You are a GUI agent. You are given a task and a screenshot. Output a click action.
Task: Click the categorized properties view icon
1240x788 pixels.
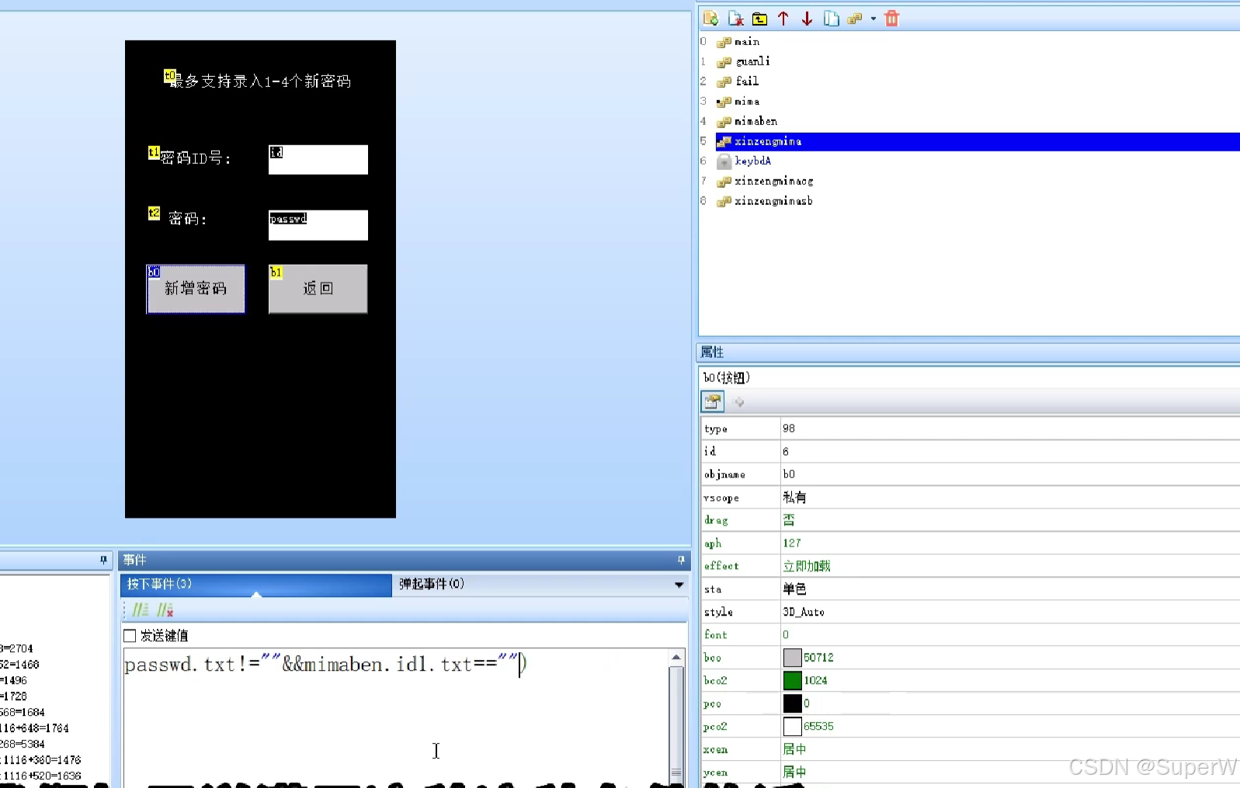(713, 401)
